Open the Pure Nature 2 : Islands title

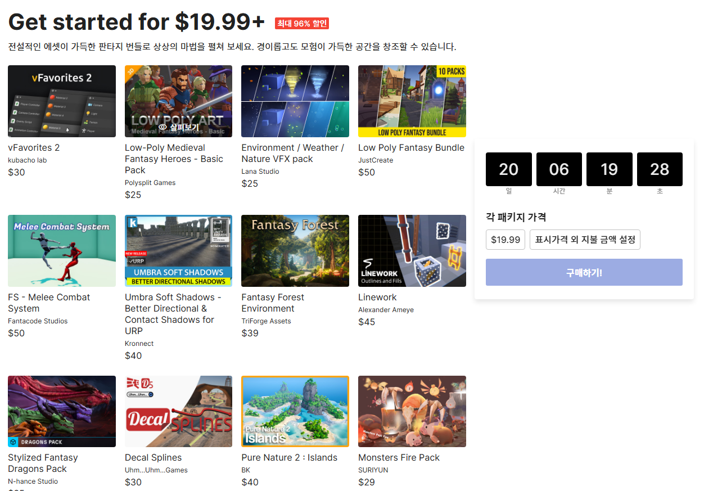290,458
